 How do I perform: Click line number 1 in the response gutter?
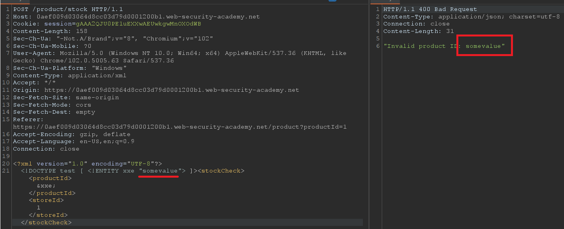tap(377, 9)
